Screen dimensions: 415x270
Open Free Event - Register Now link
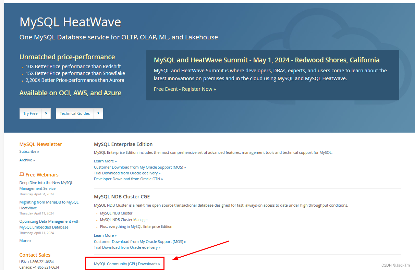185,89
